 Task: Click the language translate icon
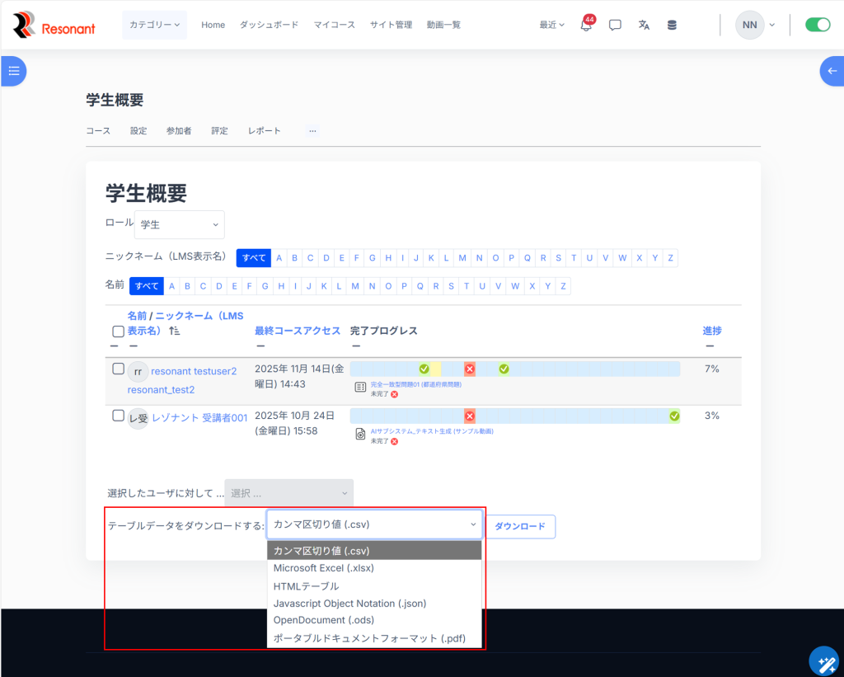click(x=644, y=25)
